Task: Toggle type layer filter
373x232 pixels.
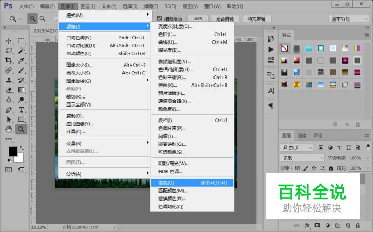Action: pos(340,147)
